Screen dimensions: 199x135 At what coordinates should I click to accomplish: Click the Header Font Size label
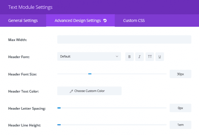click(23, 74)
